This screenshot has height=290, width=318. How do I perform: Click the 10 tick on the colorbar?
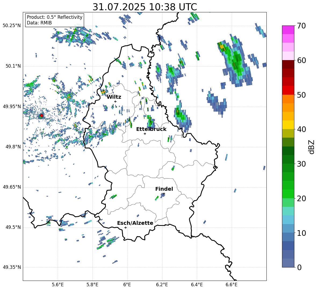[x=301, y=233]
